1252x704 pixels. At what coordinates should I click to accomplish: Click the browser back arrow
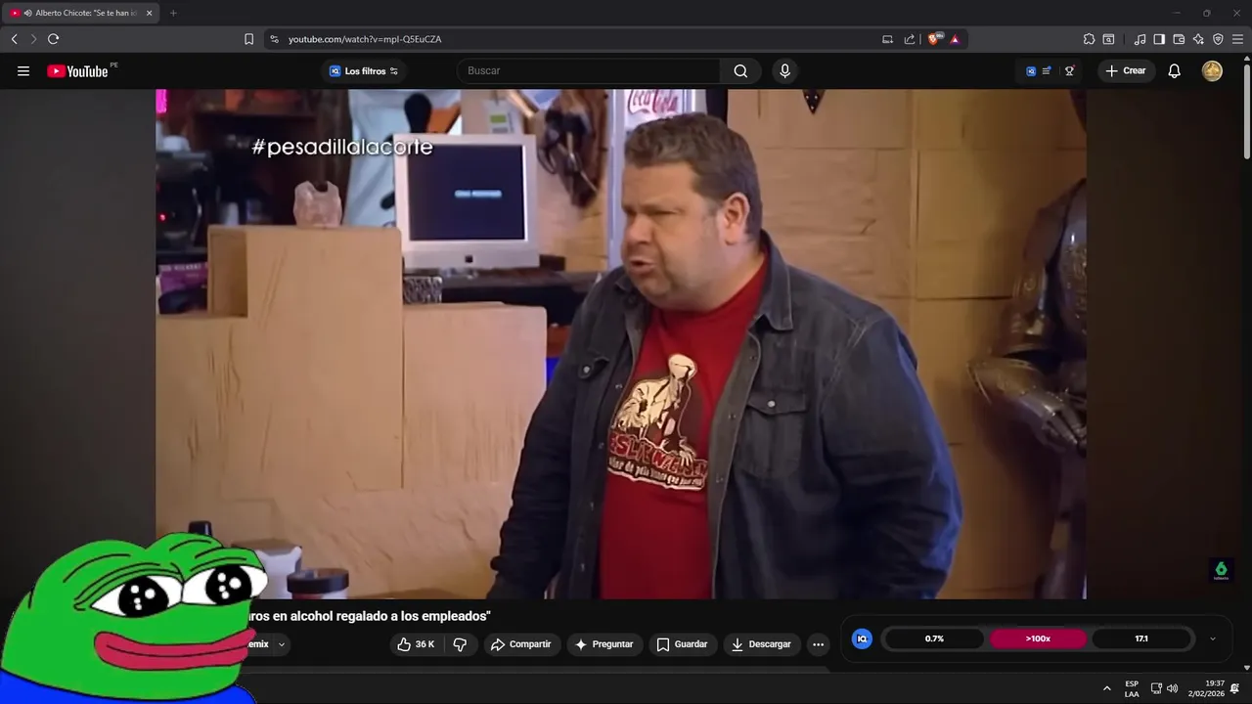pyautogui.click(x=14, y=39)
